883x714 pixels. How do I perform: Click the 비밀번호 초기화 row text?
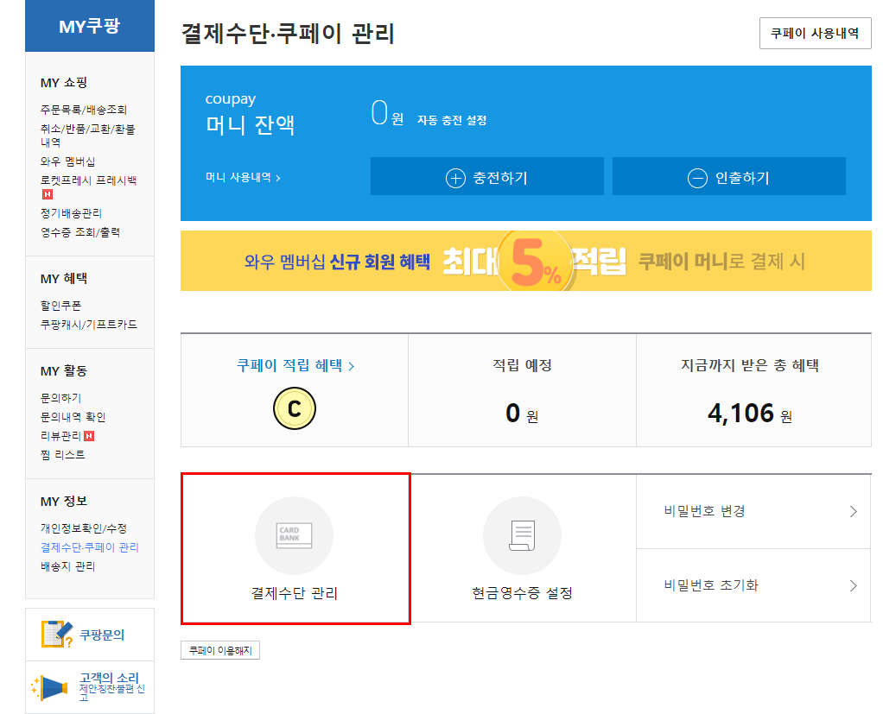tap(711, 585)
